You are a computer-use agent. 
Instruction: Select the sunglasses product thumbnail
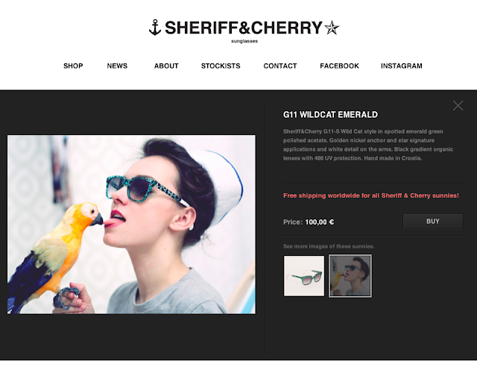tap(304, 276)
